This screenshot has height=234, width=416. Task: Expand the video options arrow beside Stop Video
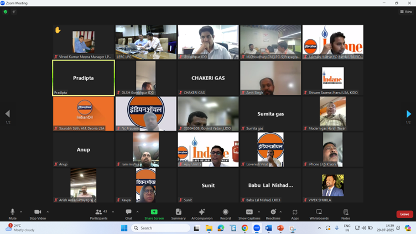pyautogui.click(x=48, y=212)
